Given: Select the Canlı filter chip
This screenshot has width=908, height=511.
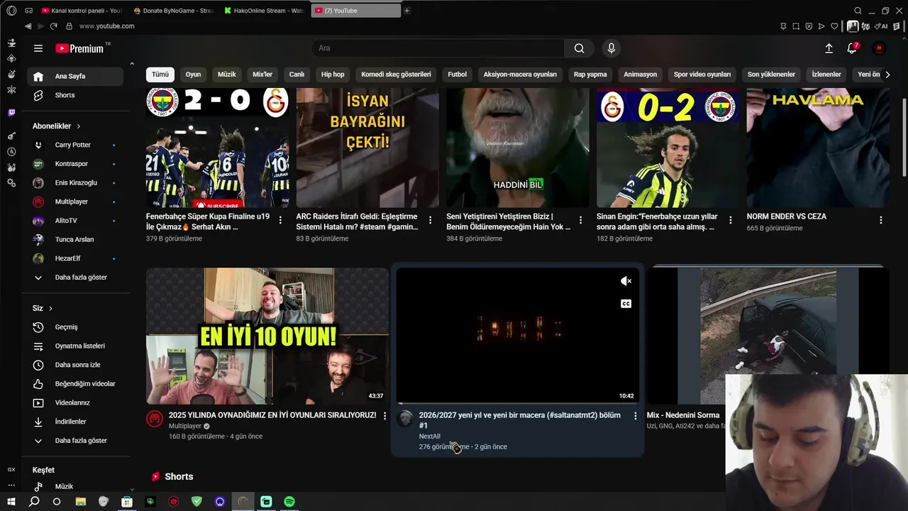Looking at the screenshot, I should 297,75.
